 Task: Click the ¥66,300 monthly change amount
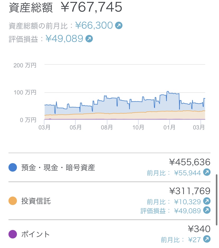(x=94, y=25)
